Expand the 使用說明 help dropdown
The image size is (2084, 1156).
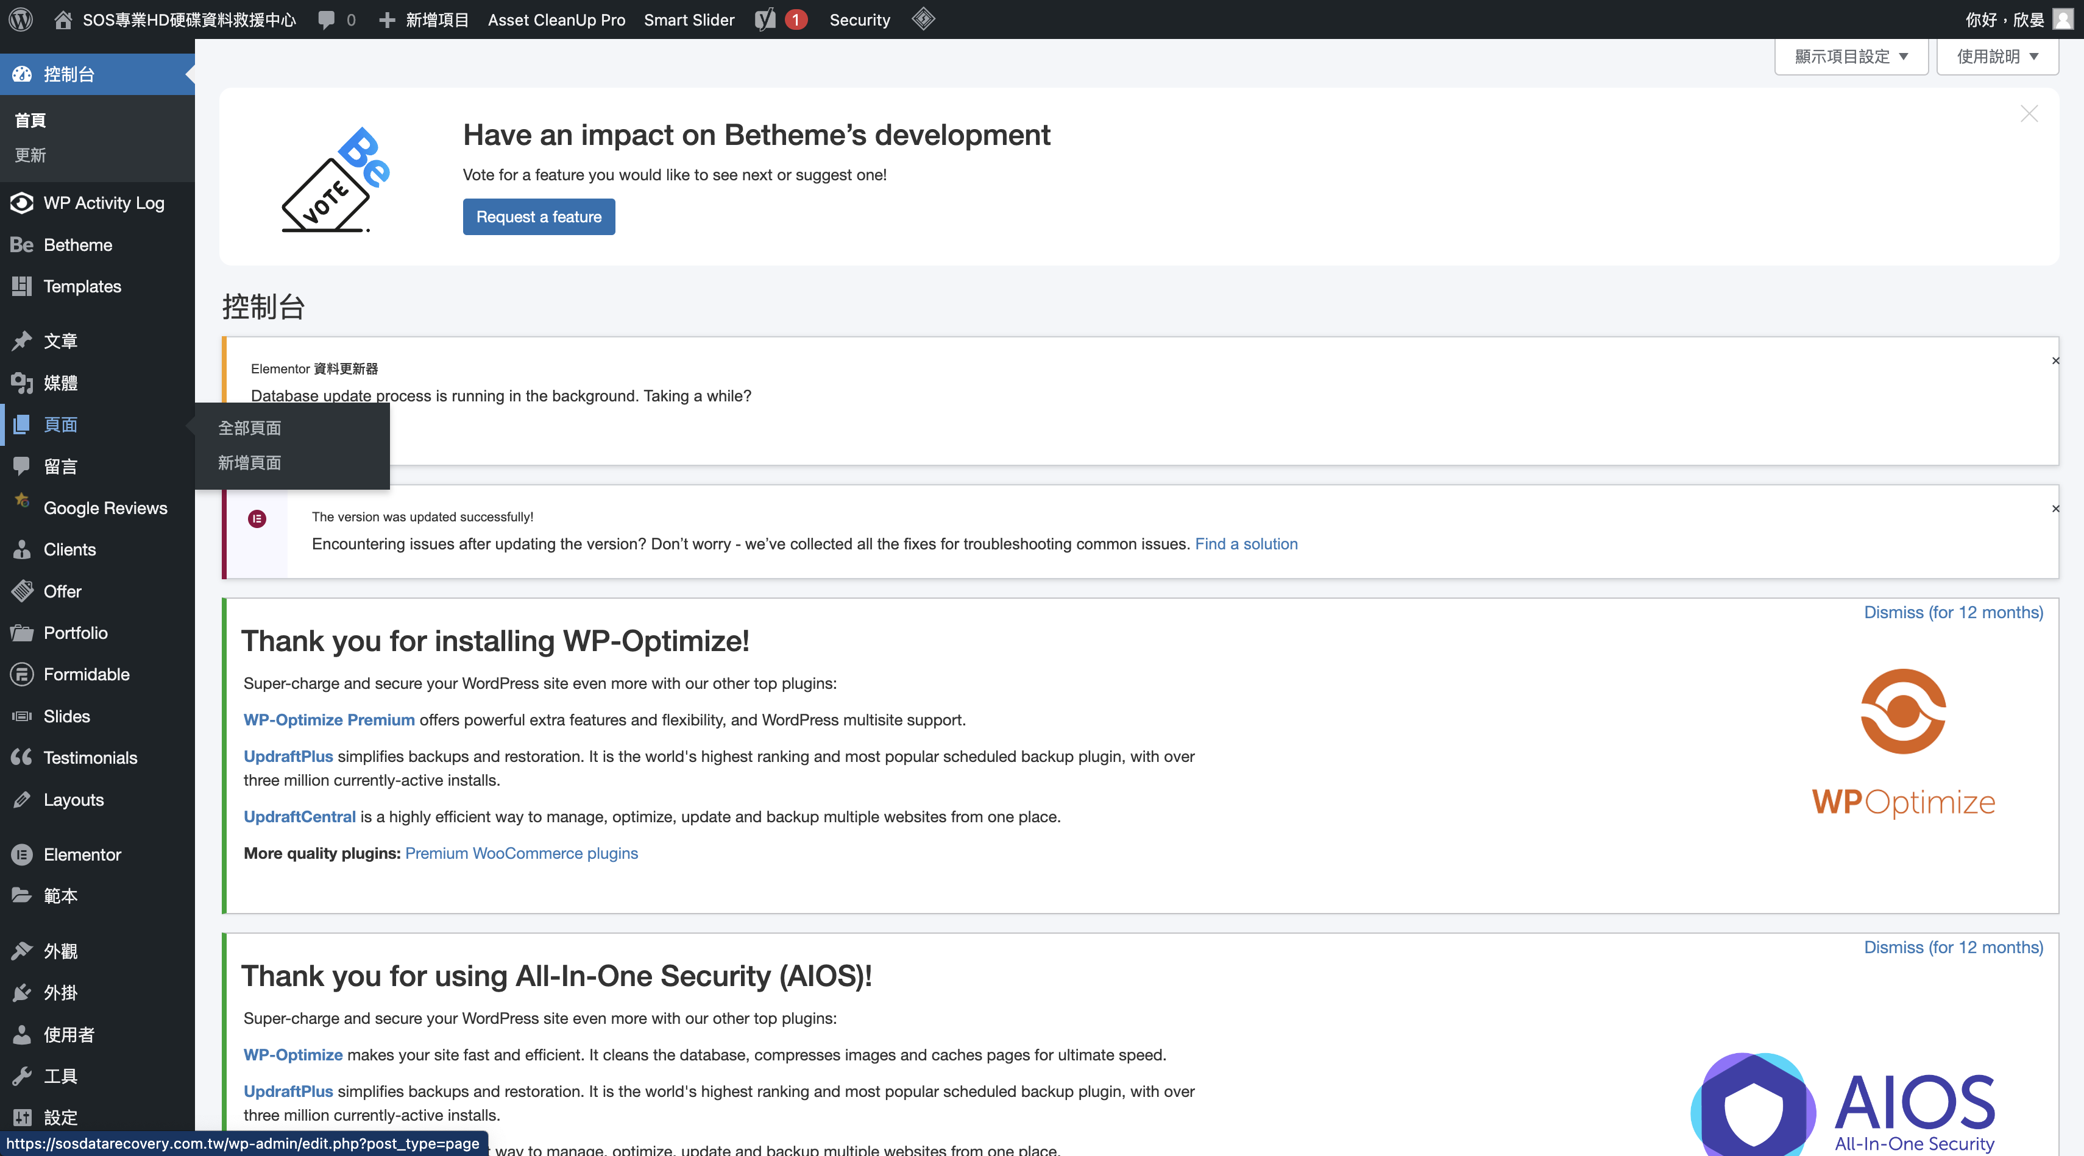click(1997, 57)
